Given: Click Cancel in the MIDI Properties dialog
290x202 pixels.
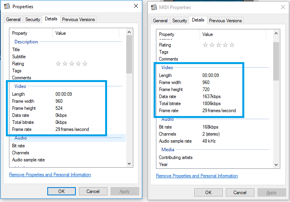Looking at the screenshot, I should point(240,192).
